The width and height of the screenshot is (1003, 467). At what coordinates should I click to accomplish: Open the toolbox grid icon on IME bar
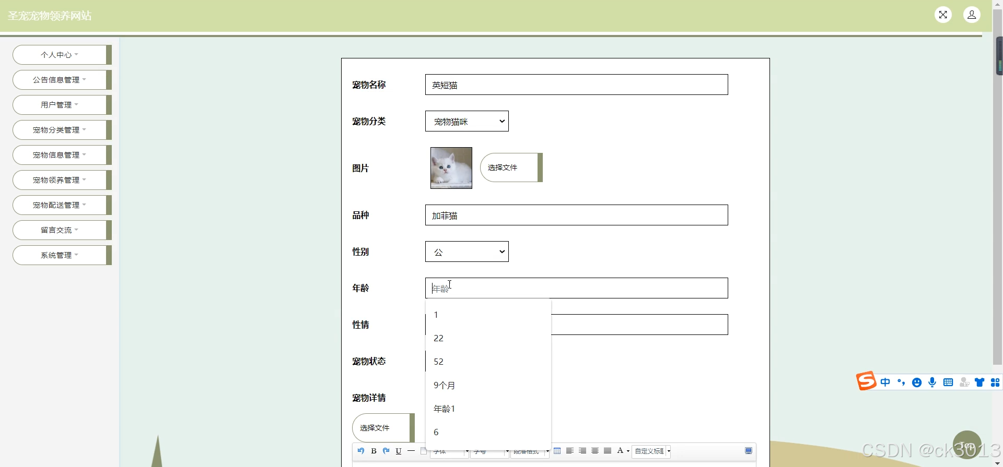[x=995, y=382]
